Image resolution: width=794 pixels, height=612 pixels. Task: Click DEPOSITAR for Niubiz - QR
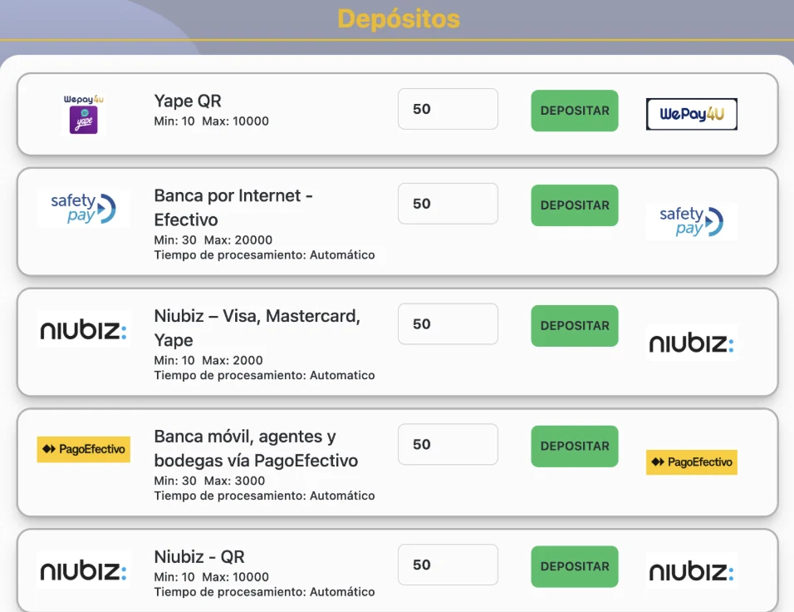pyautogui.click(x=575, y=566)
